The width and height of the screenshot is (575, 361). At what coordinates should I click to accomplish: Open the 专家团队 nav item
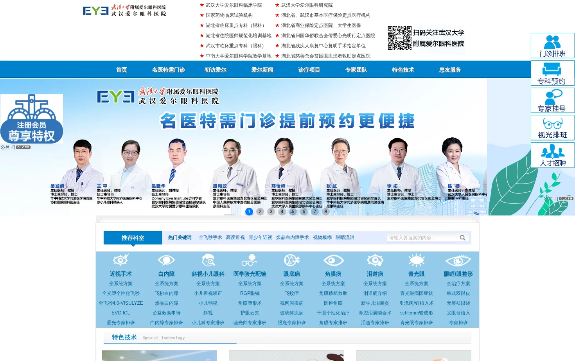pyautogui.click(x=356, y=70)
